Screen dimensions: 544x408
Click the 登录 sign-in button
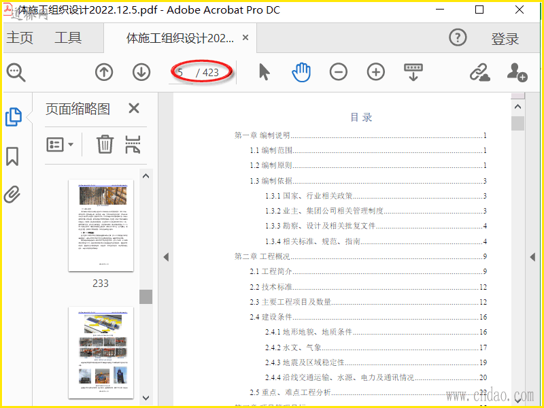click(505, 39)
